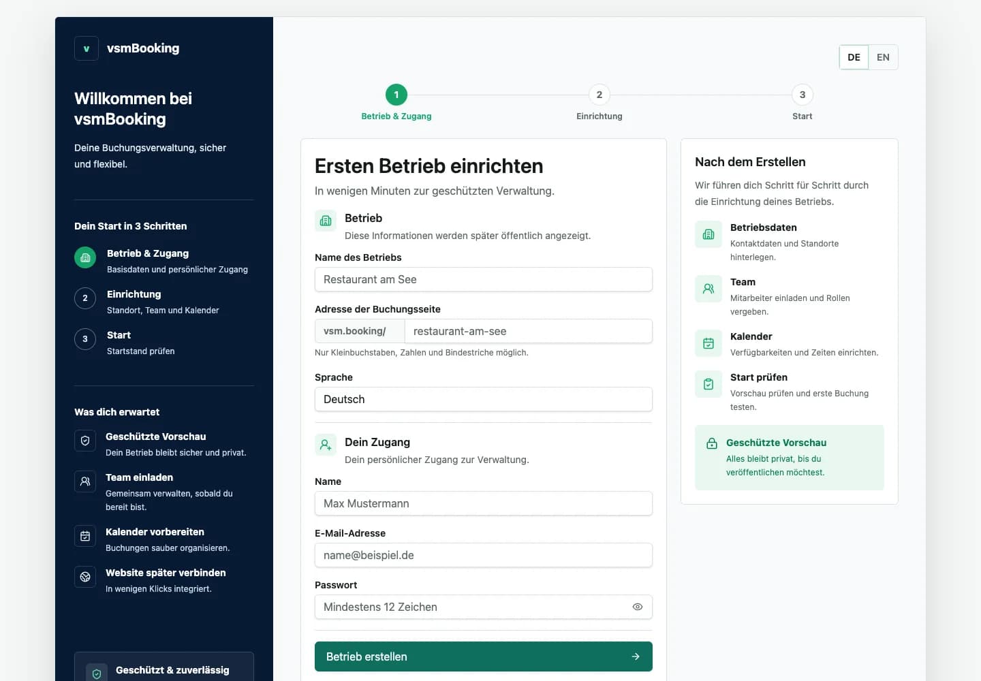Select step 1 Betrieb & Zugang in stepper

tap(396, 102)
